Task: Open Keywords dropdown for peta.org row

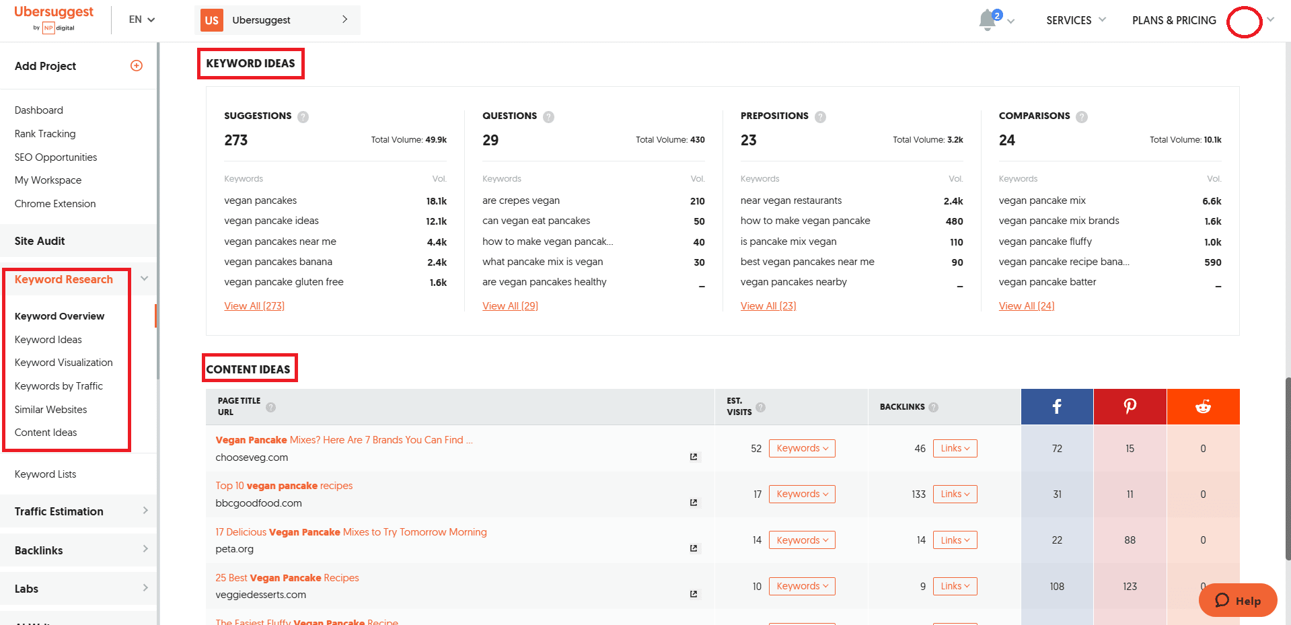Action: click(x=802, y=540)
